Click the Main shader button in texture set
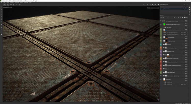The height and width of the screenshot is (104, 191). [x=185, y=9]
